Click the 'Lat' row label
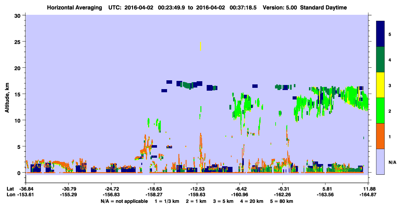This screenshot has width=409, height=210. 10,189
